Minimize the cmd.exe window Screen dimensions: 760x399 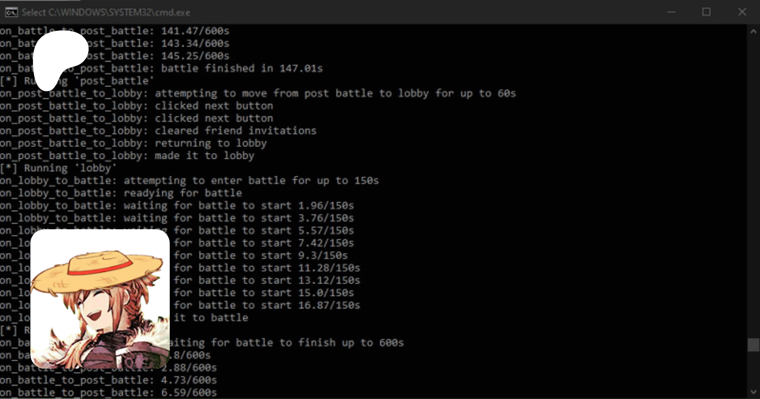[671, 12]
